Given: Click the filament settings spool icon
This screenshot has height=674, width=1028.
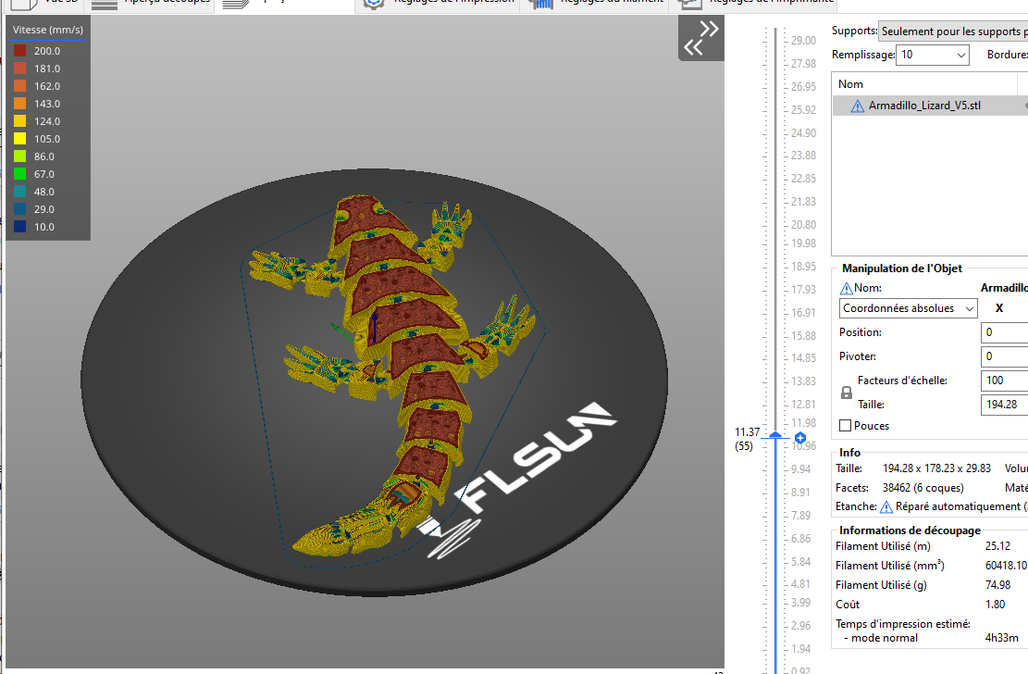Looking at the screenshot, I should pyautogui.click(x=540, y=4).
